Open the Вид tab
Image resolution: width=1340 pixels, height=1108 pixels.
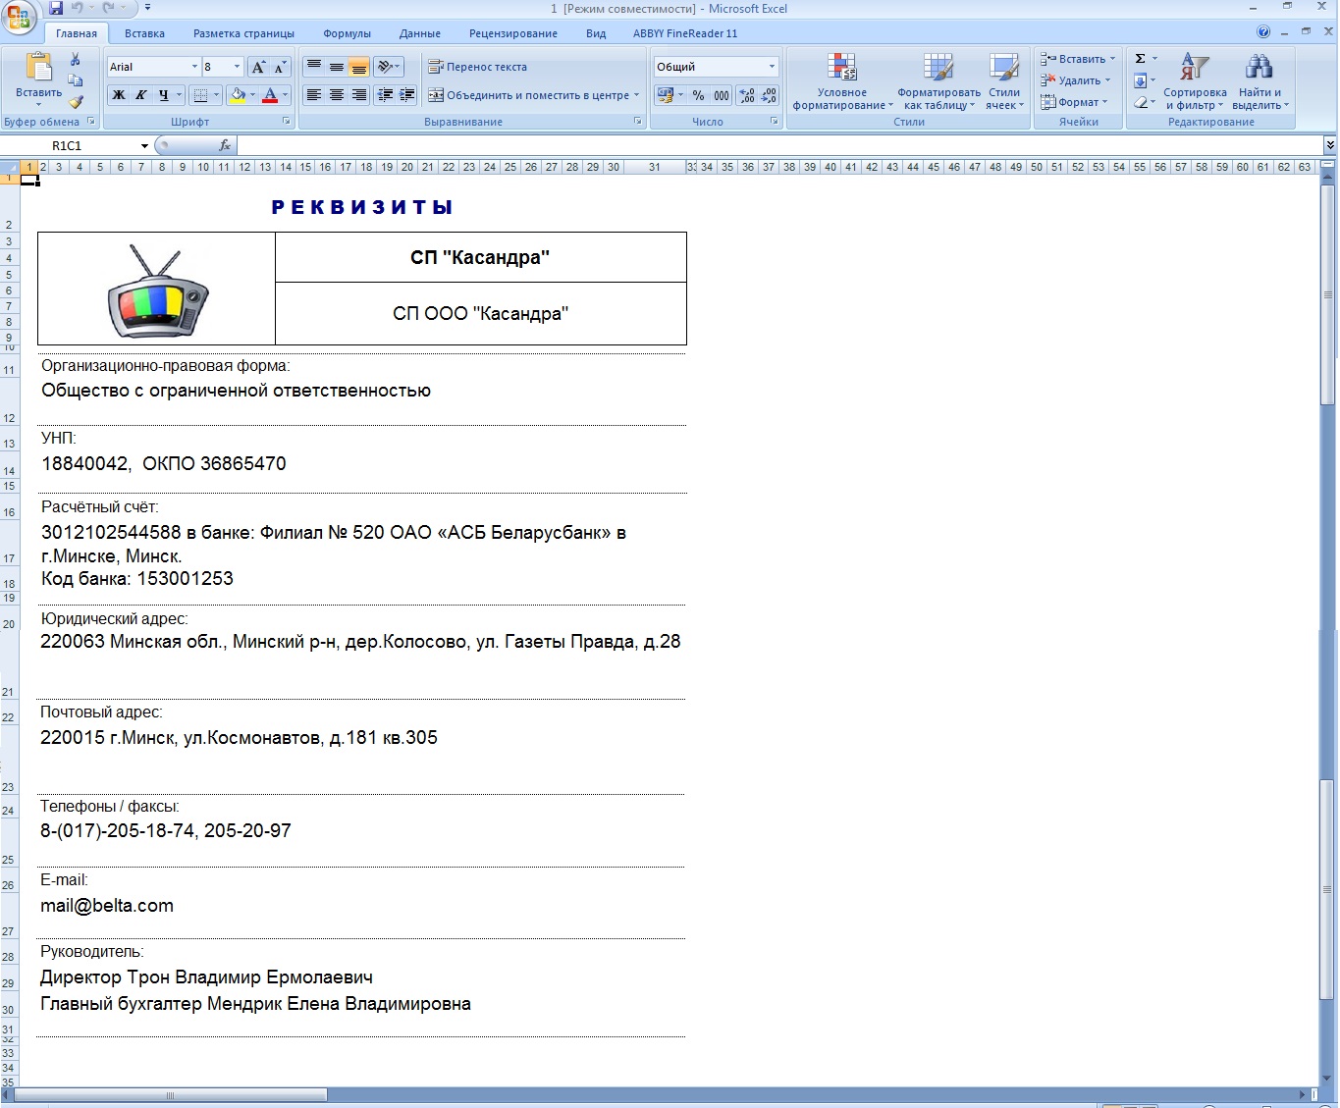(596, 33)
